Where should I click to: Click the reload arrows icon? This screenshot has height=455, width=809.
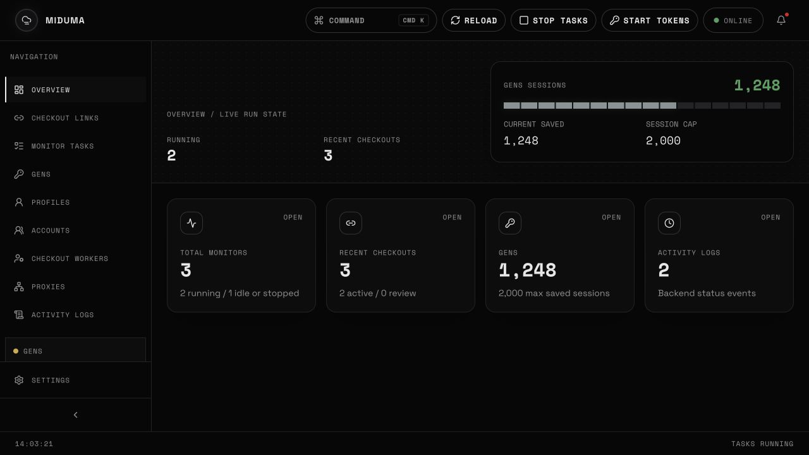coord(455,20)
